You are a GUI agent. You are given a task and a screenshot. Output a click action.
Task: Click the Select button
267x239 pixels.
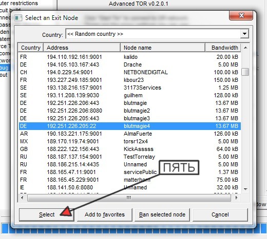tap(47, 215)
